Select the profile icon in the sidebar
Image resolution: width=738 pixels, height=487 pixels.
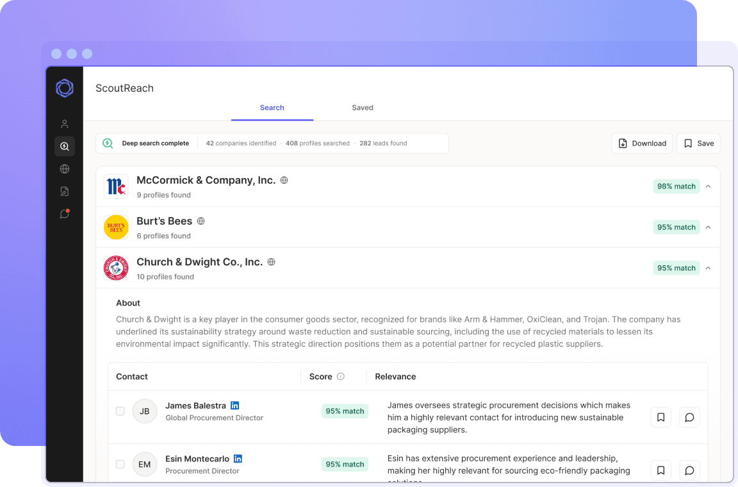(64, 124)
